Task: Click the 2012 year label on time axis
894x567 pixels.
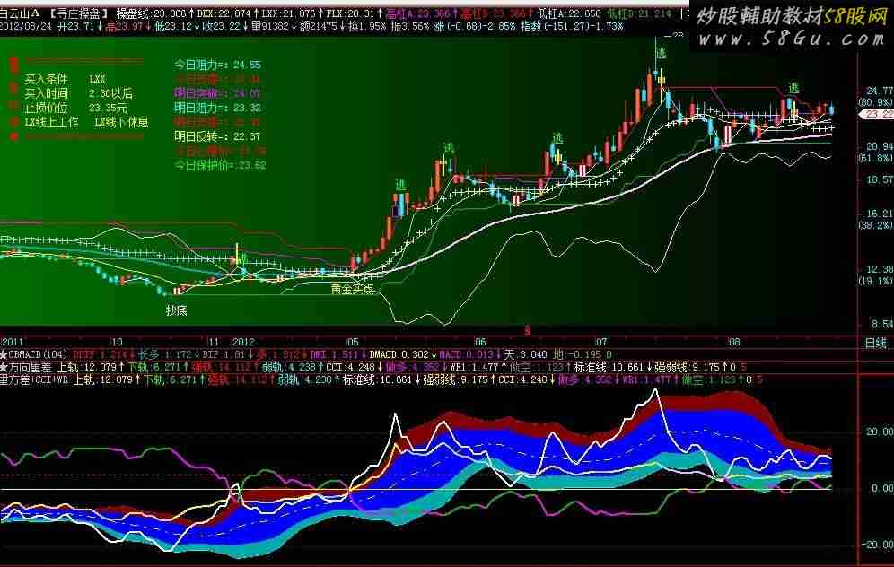Action: [x=243, y=342]
